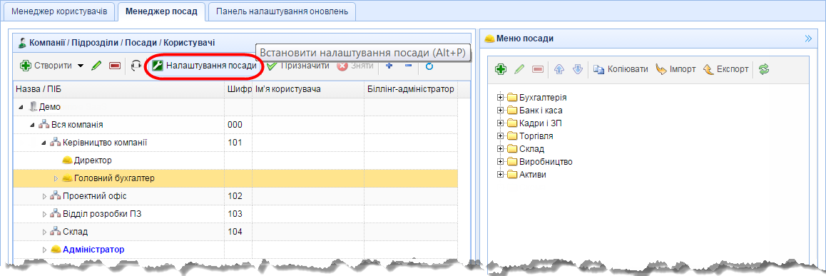The width and height of the screenshot is (826, 276).
Task: Expand the Проектний офіс node
Action: tap(44, 196)
